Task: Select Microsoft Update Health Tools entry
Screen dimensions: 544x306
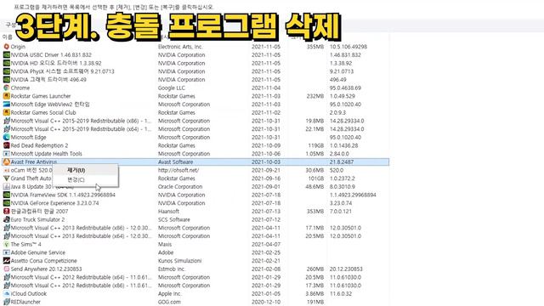Action: coord(46,154)
